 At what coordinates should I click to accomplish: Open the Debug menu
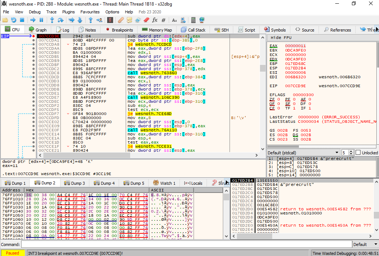(x=34, y=12)
